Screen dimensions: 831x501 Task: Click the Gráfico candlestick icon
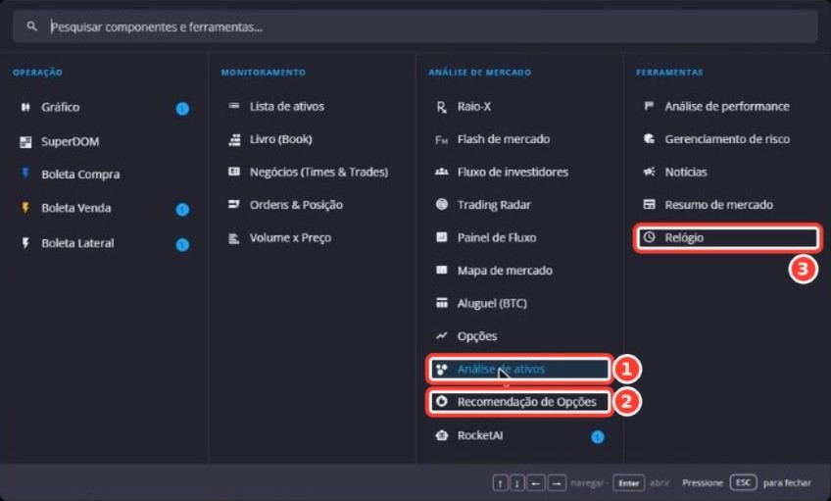tap(25, 107)
